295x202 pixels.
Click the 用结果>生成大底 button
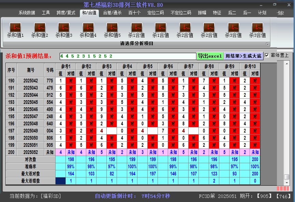[x=244, y=56]
